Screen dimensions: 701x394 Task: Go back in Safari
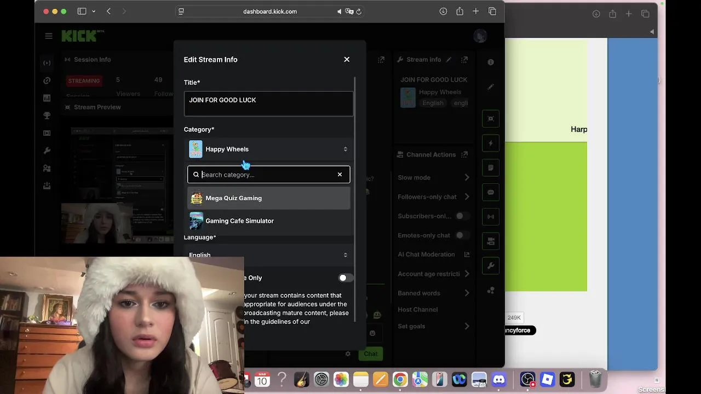(x=108, y=11)
